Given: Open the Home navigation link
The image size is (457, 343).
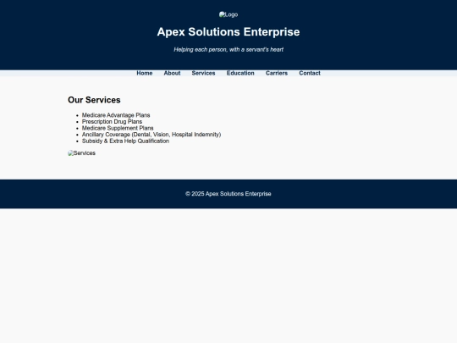Looking at the screenshot, I should point(145,73).
